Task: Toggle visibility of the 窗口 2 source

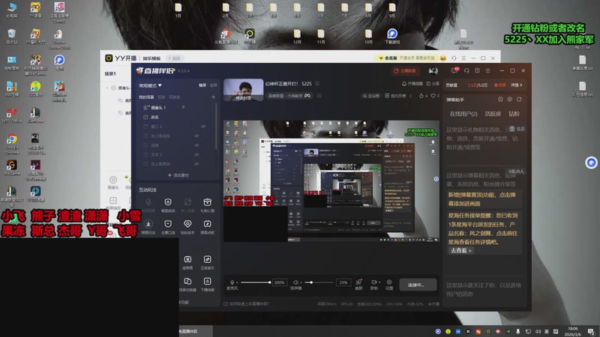Action: pyautogui.click(x=204, y=127)
